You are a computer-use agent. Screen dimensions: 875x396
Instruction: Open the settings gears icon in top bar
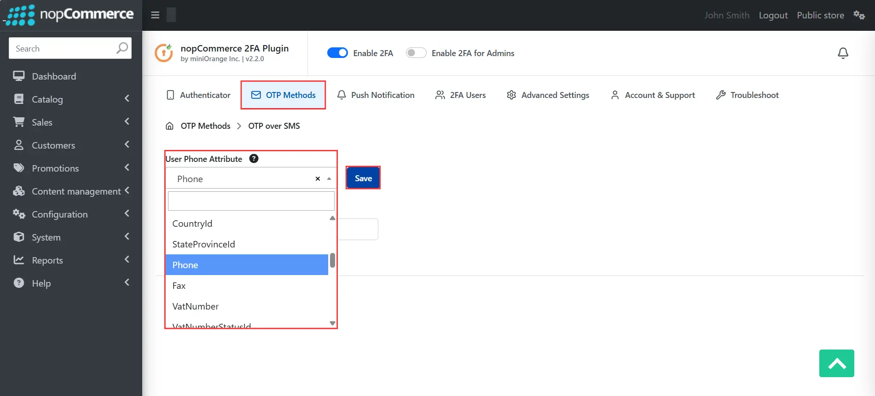[859, 15]
